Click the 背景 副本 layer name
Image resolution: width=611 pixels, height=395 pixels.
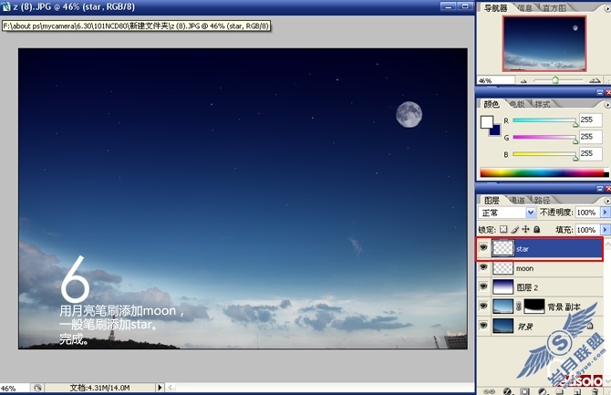pyautogui.click(x=564, y=307)
